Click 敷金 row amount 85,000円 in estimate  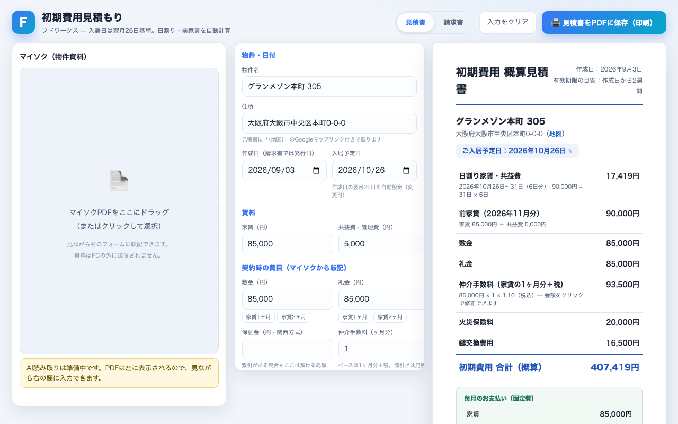622,243
